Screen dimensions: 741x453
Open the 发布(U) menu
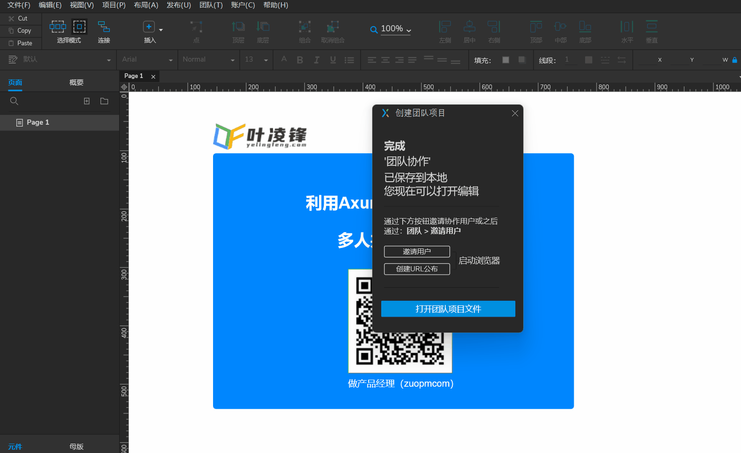click(x=179, y=5)
